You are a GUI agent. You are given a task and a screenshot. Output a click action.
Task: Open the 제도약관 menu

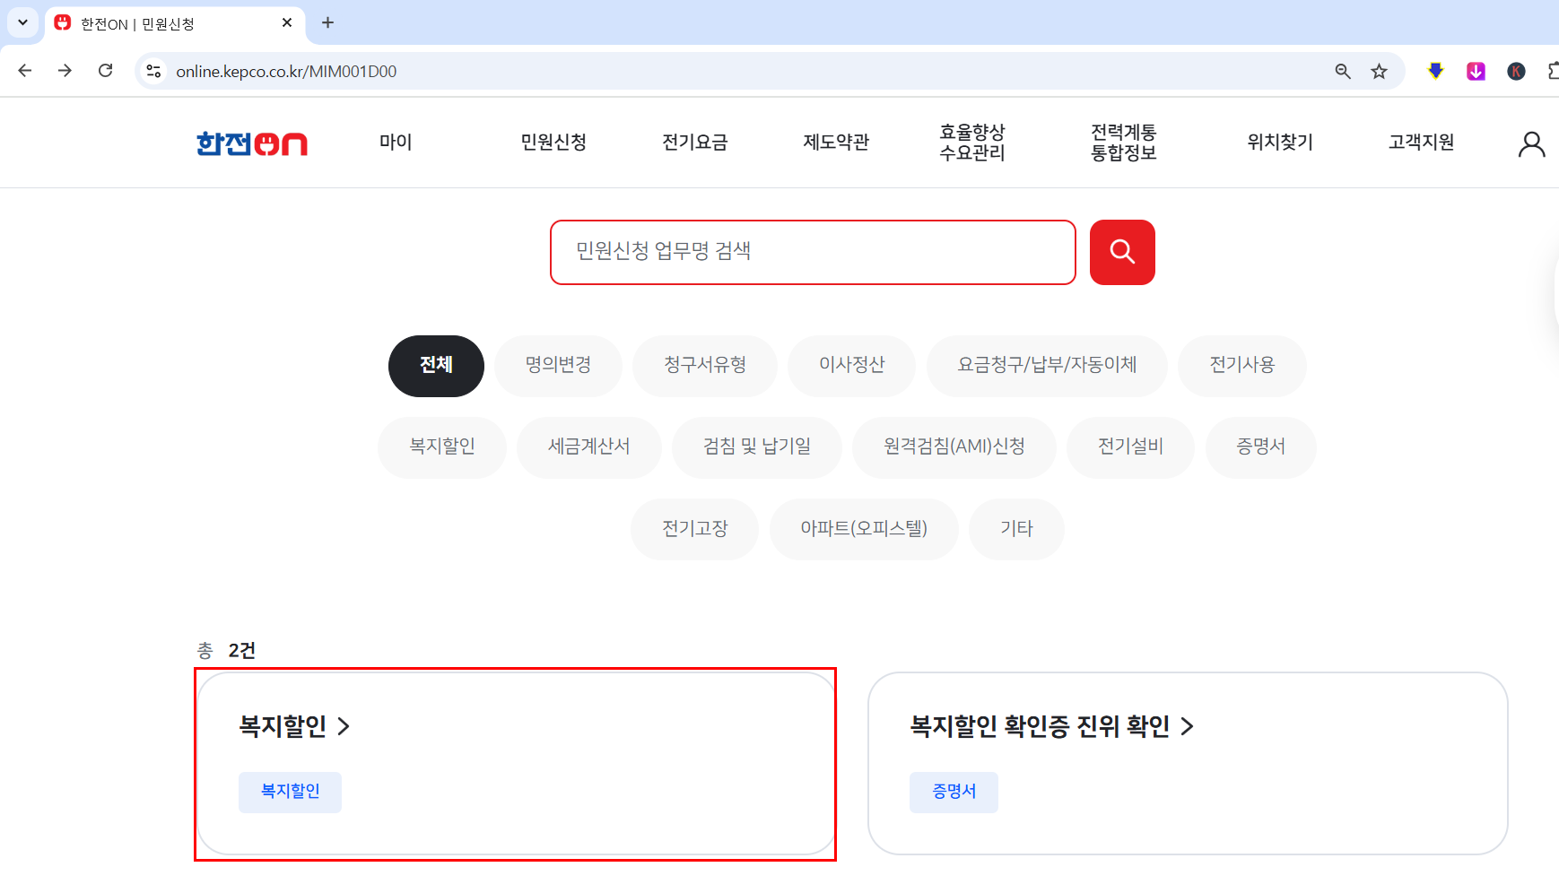point(836,142)
